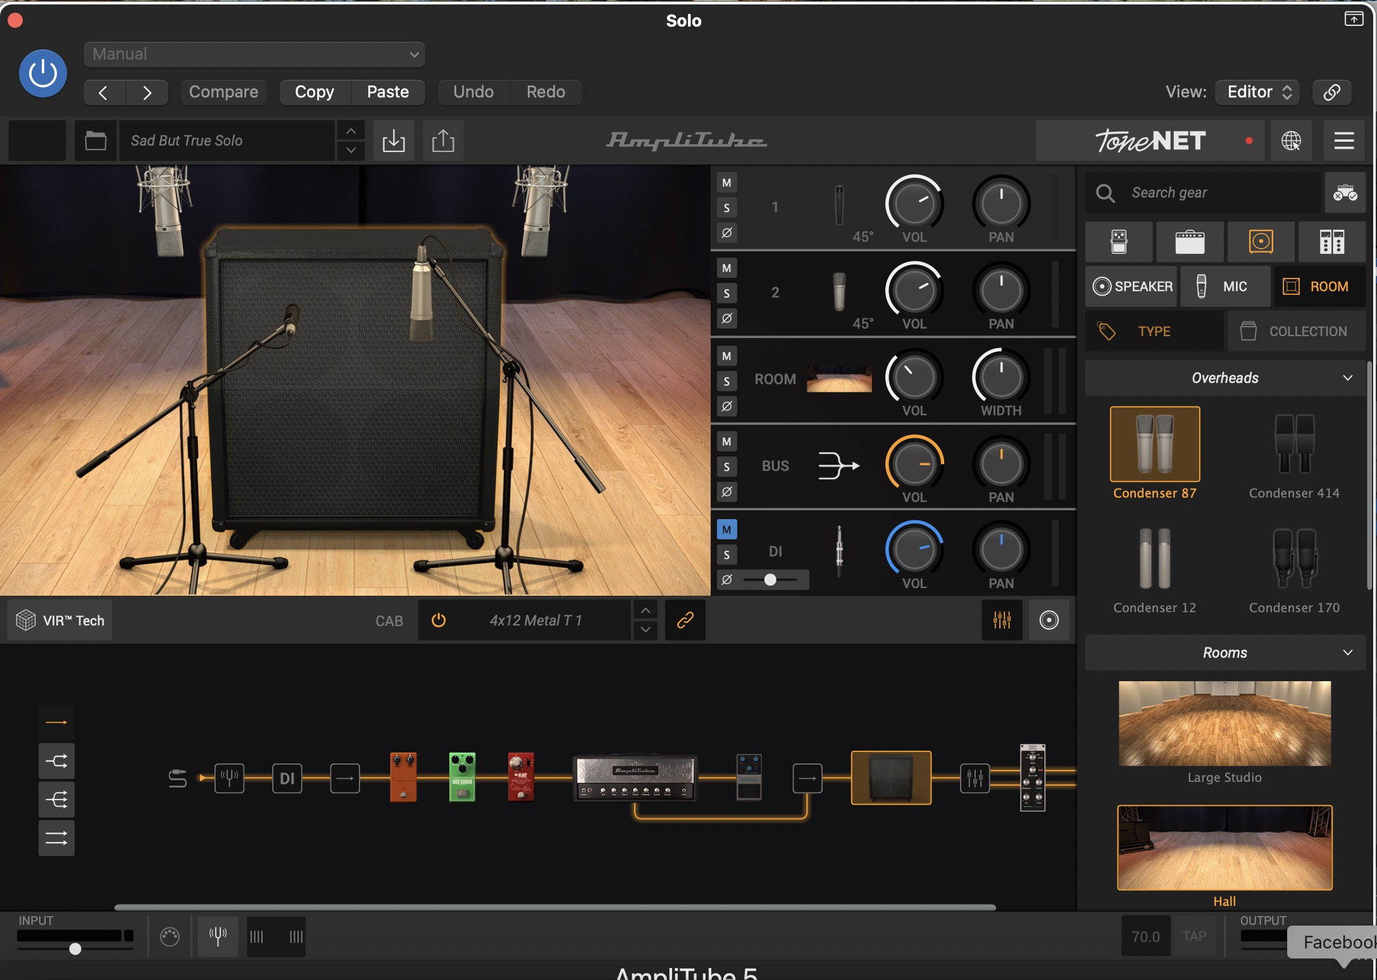Select the stomp pedal gear category icon
The image size is (1377, 980).
coord(1118,242)
